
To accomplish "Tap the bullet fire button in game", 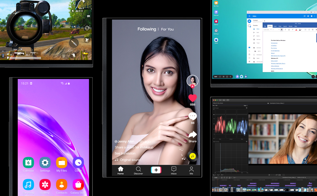I will click(x=74, y=43).
